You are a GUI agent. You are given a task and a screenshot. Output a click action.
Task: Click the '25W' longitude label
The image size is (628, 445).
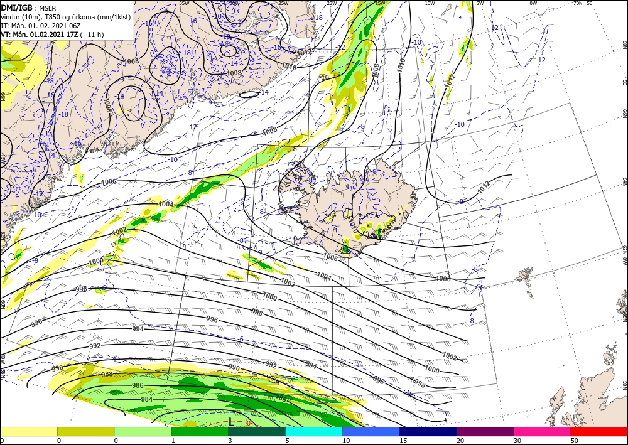point(283,3)
